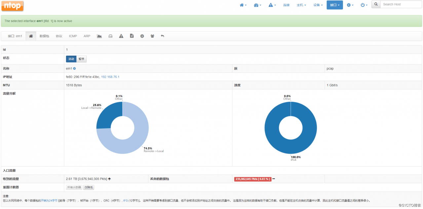Expand the 设备 dropdown menu
Image resolution: width=423 pixels, height=209 pixels.
(x=318, y=5)
